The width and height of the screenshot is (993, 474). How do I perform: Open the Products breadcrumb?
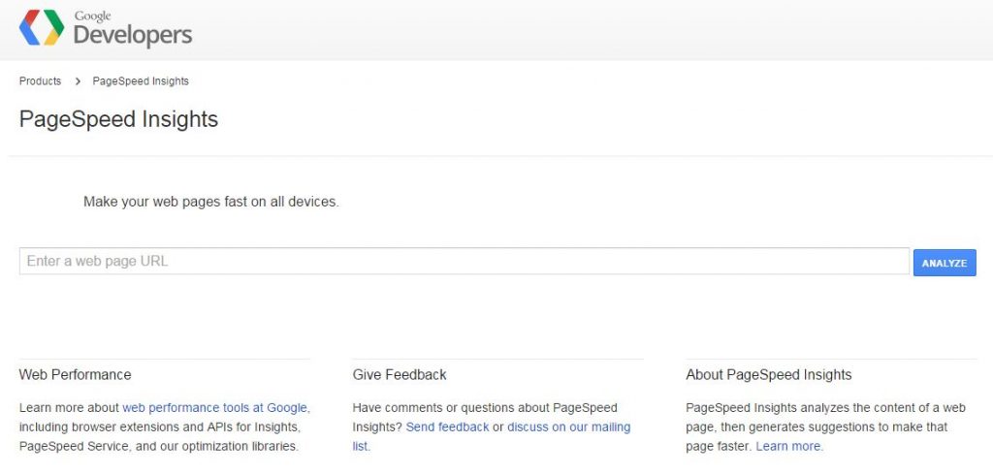pos(40,81)
